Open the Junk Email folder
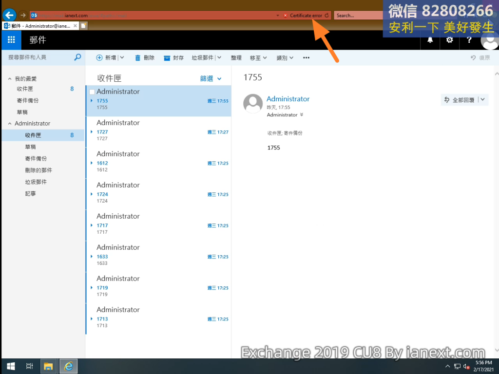The image size is (499, 374). tap(36, 182)
